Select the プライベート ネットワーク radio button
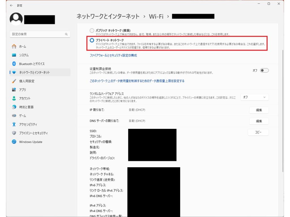This screenshot has height=217, width=290. 92,40
